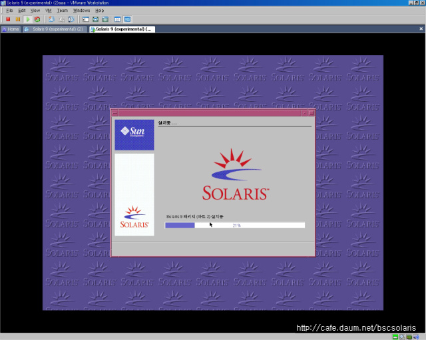The image size is (426, 340).
Task: Minimize the VMware Workstation window
Action: point(411,3)
